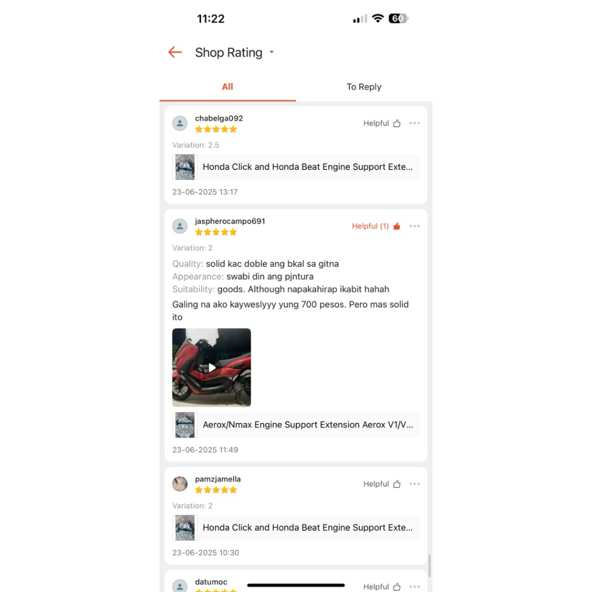The width and height of the screenshot is (592, 592).
Task: Mark chabelga092's review as Helpful
Action: point(382,124)
